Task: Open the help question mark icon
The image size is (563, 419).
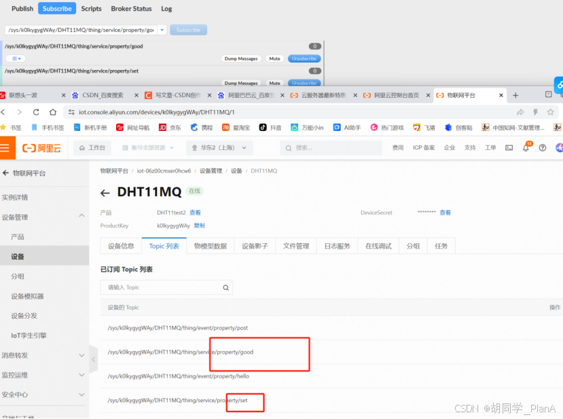Action: pyautogui.click(x=543, y=147)
